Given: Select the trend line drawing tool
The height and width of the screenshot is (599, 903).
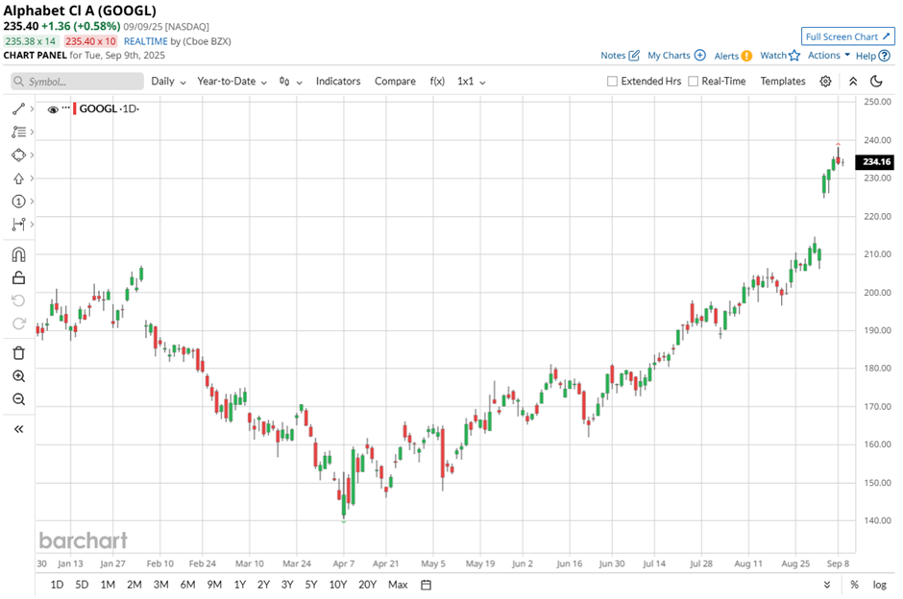Looking at the screenshot, I should (18, 108).
